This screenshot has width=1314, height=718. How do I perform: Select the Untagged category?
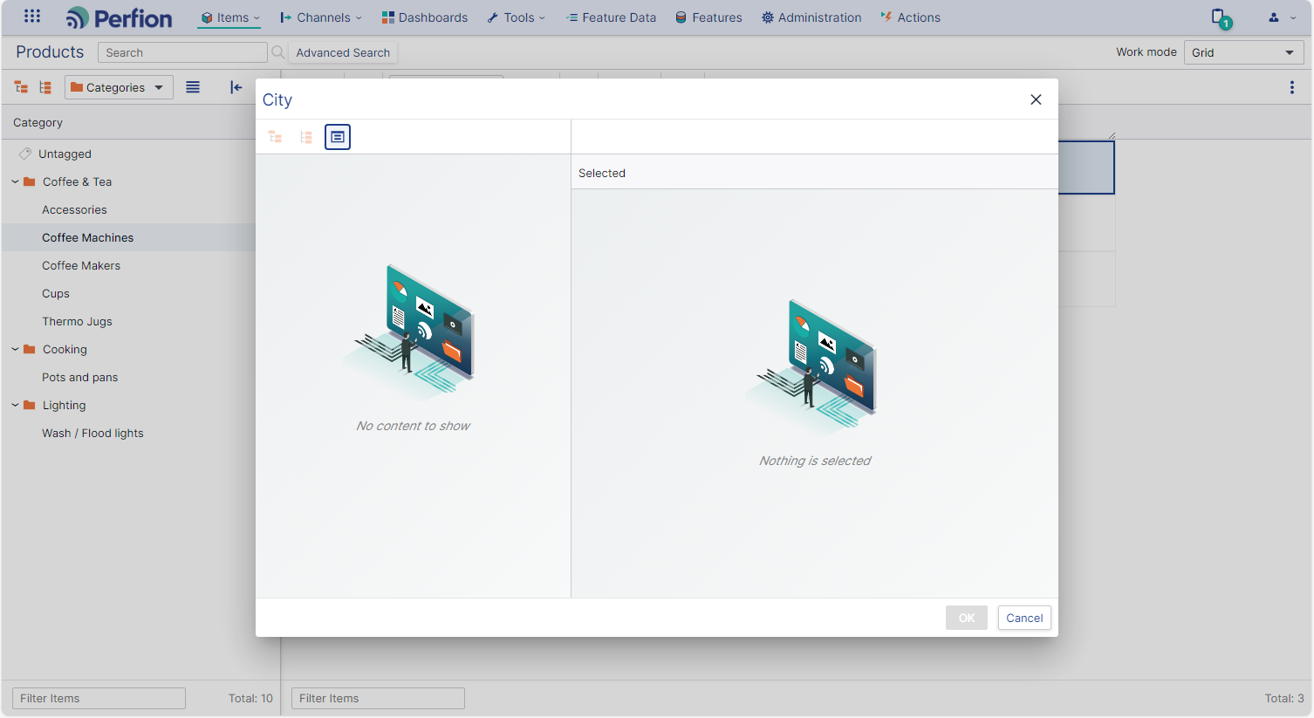pos(65,154)
